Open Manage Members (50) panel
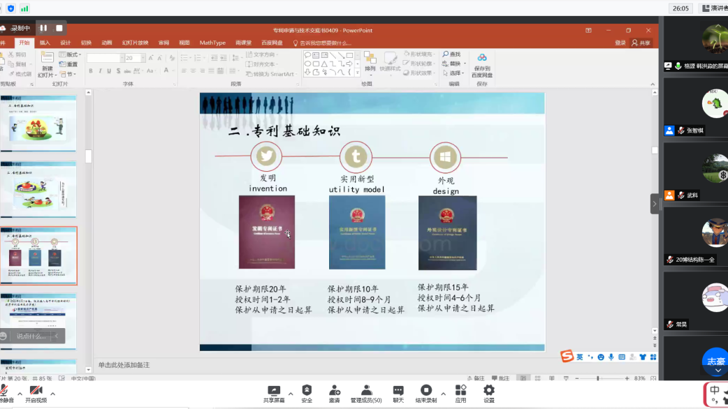 click(x=366, y=390)
